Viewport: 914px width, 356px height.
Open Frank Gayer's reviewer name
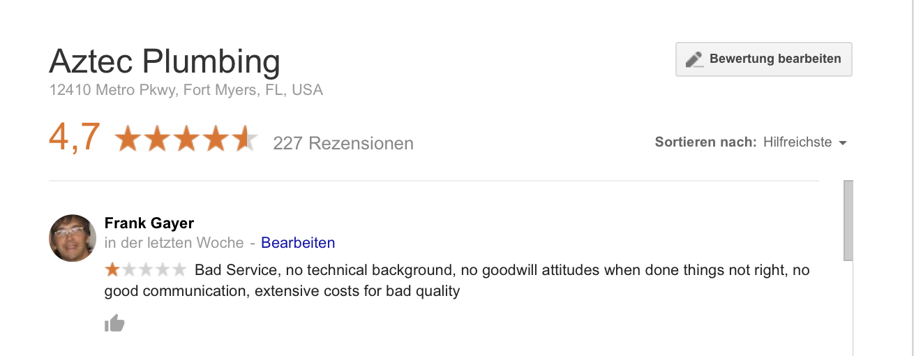click(149, 223)
